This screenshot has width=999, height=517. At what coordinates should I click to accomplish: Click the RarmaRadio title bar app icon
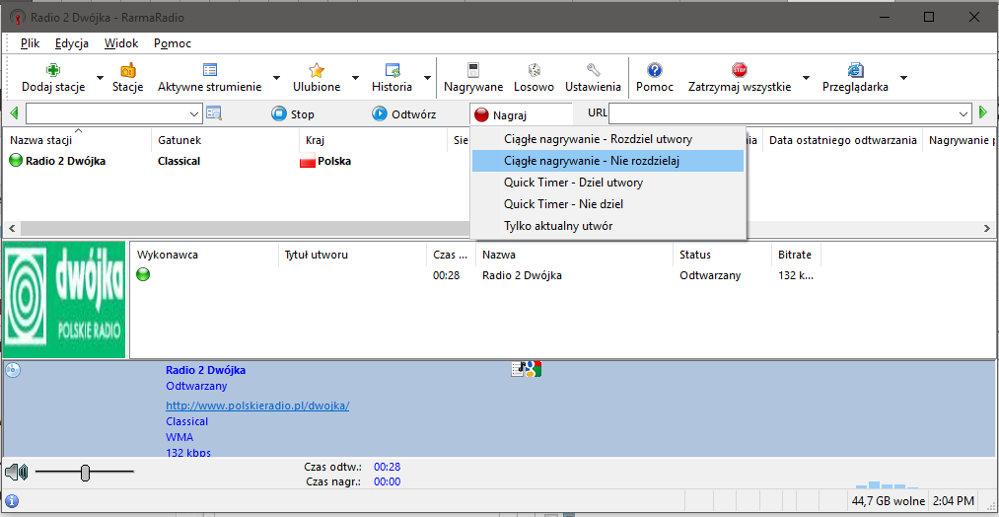(17, 17)
